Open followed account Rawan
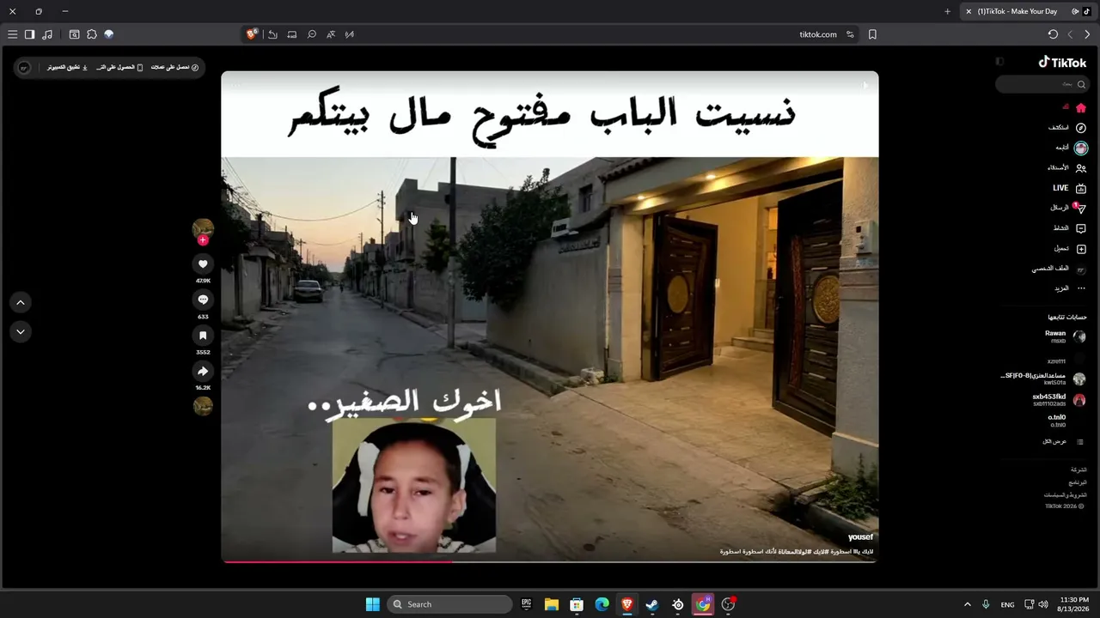 click(x=1065, y=336)
